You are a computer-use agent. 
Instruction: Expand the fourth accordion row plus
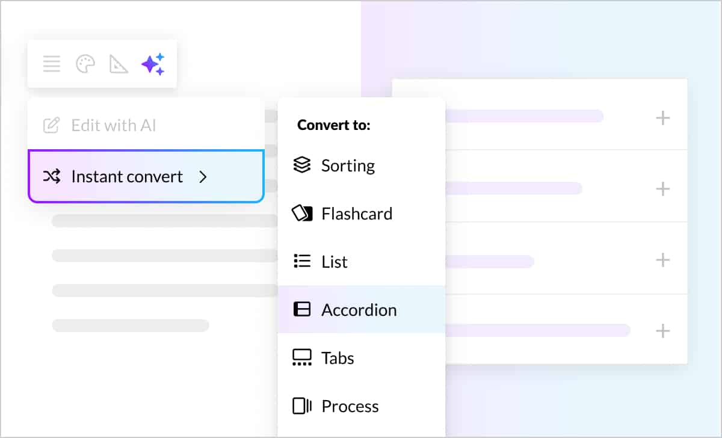[662, 331]
